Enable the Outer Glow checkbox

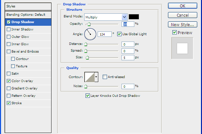pos(8,37)
